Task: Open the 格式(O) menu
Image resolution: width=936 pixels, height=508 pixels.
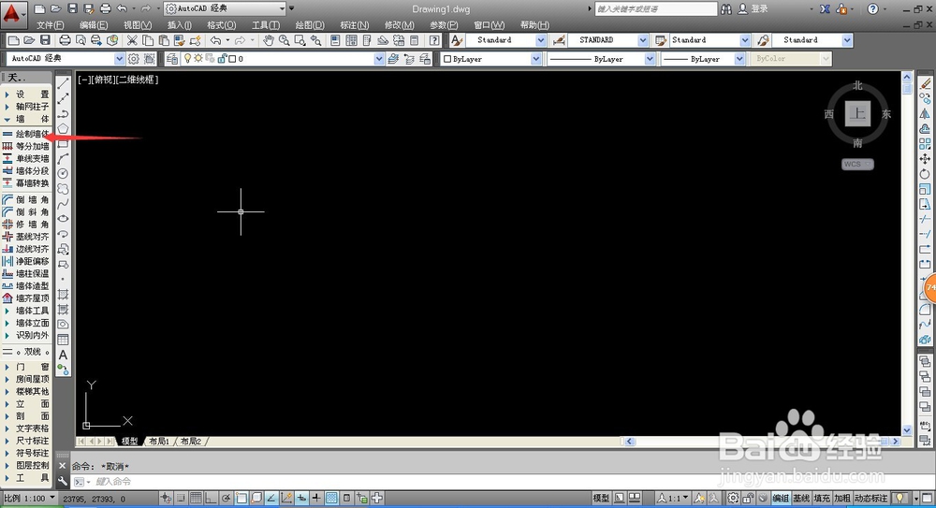Action: pyautogui.click(x=222, y=25)
